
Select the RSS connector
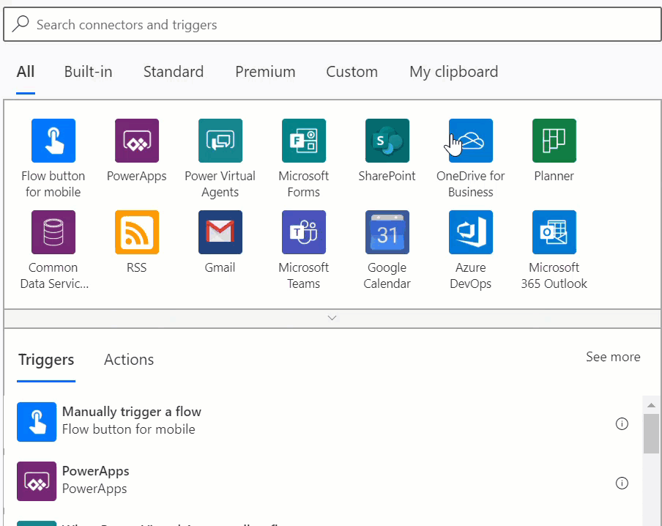click(137, 232)
